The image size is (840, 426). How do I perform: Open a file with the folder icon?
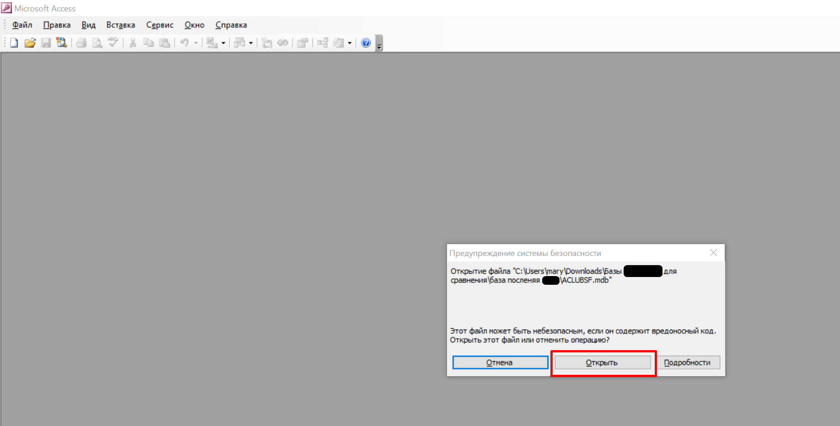pyautogui.click(x=30, y=43)
